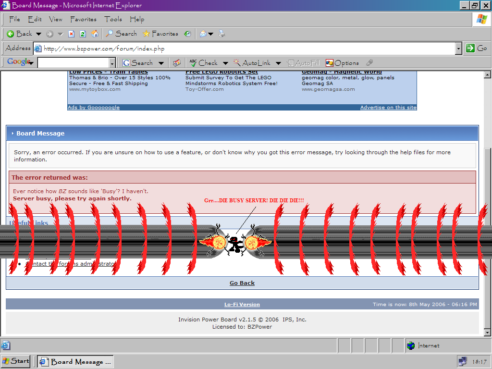The image size is (492, 369).
Task: Click the Print icon in toolbar
Action: [x=221, y=34]
